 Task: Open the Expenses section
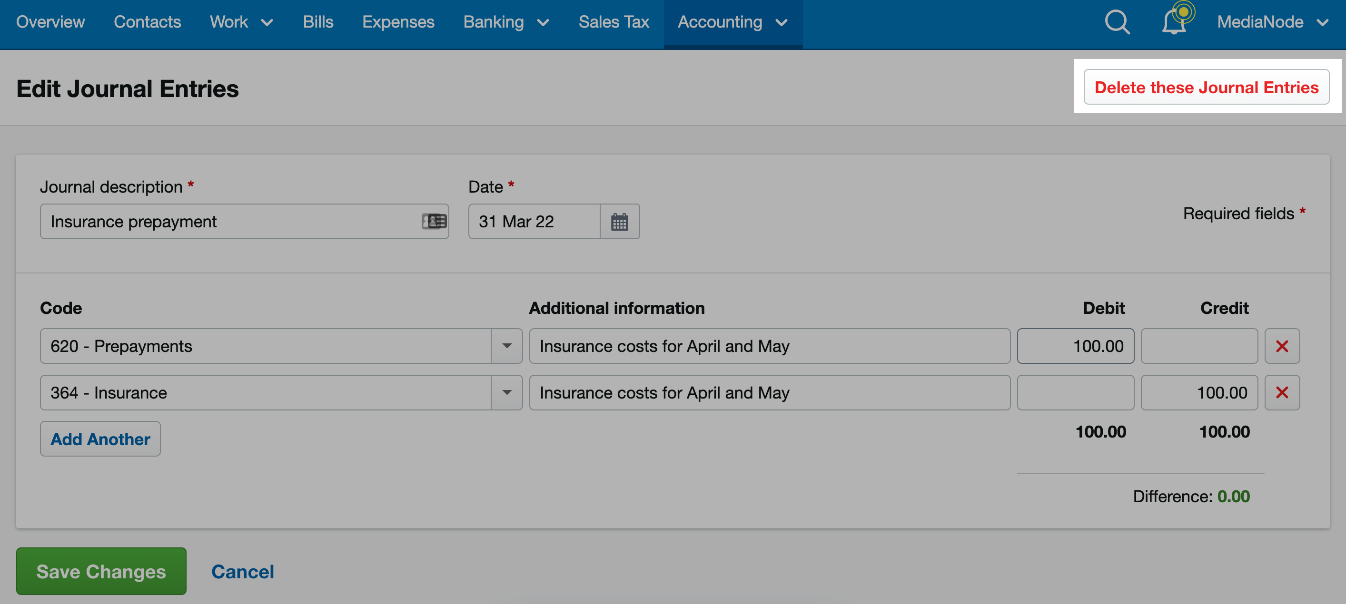pyautogui.click(x=398, y=22)
